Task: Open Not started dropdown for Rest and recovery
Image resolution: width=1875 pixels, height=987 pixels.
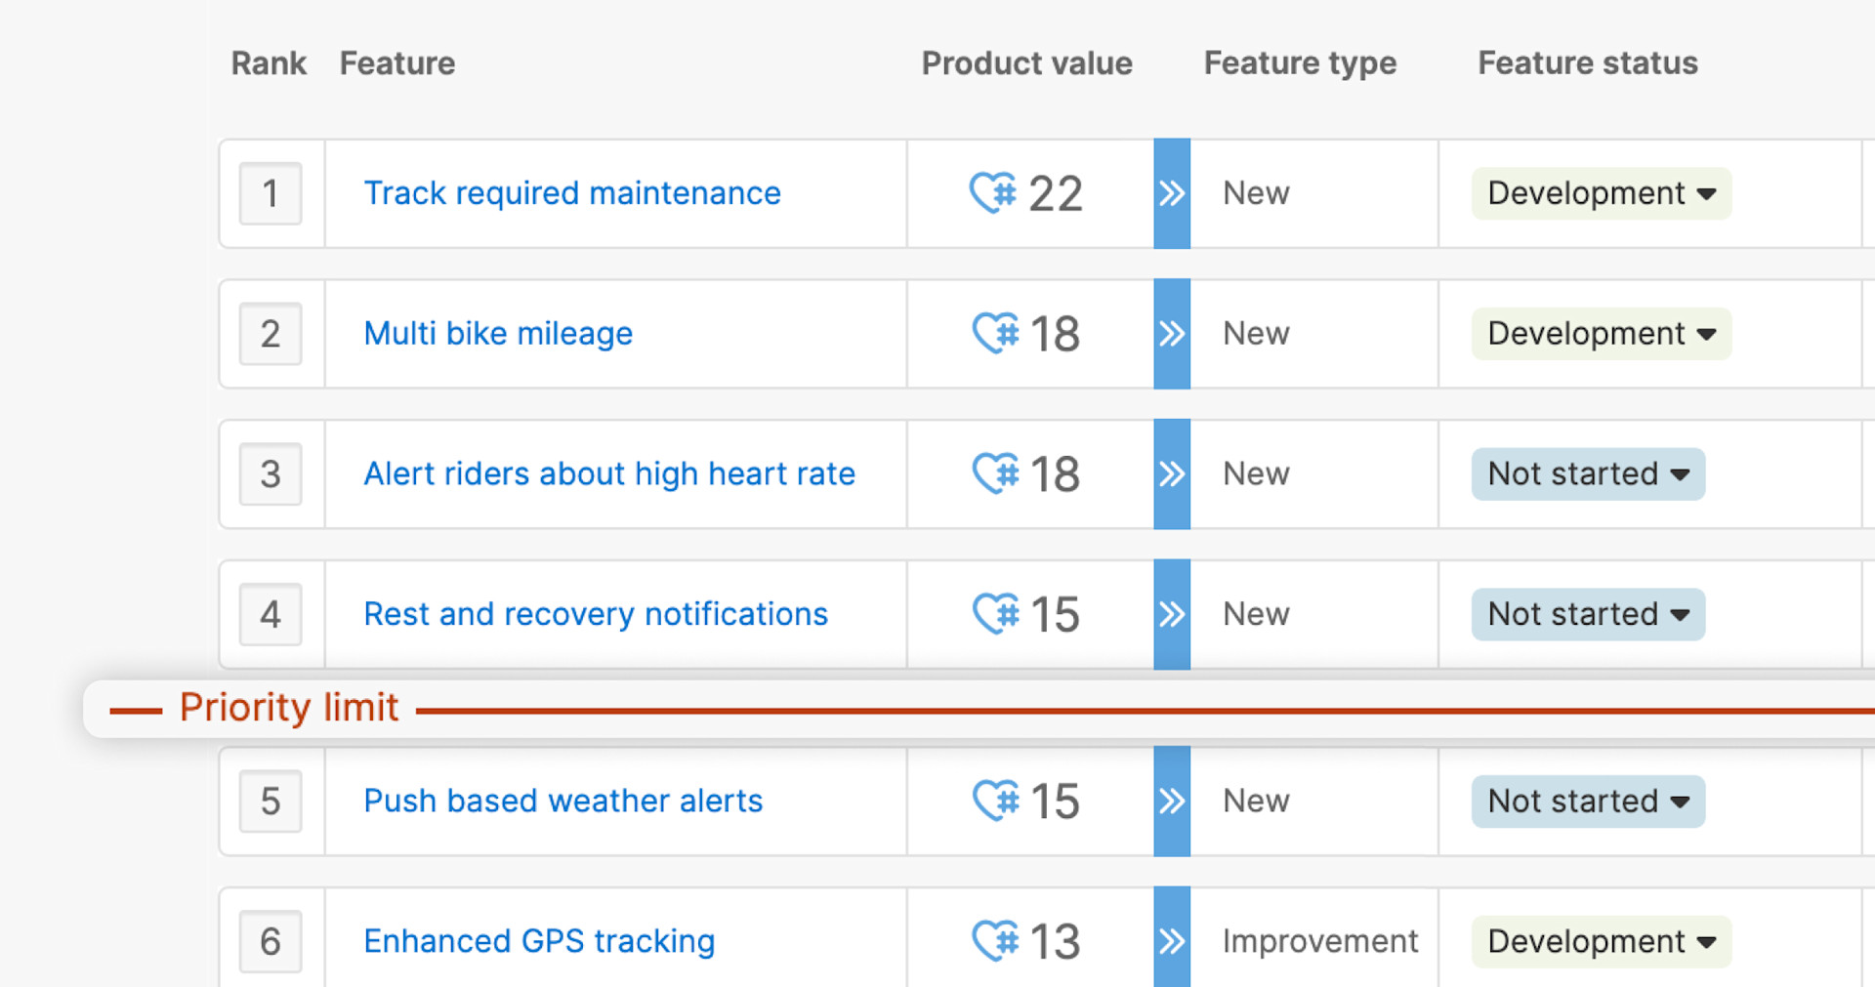Action: coord(1588,614)
